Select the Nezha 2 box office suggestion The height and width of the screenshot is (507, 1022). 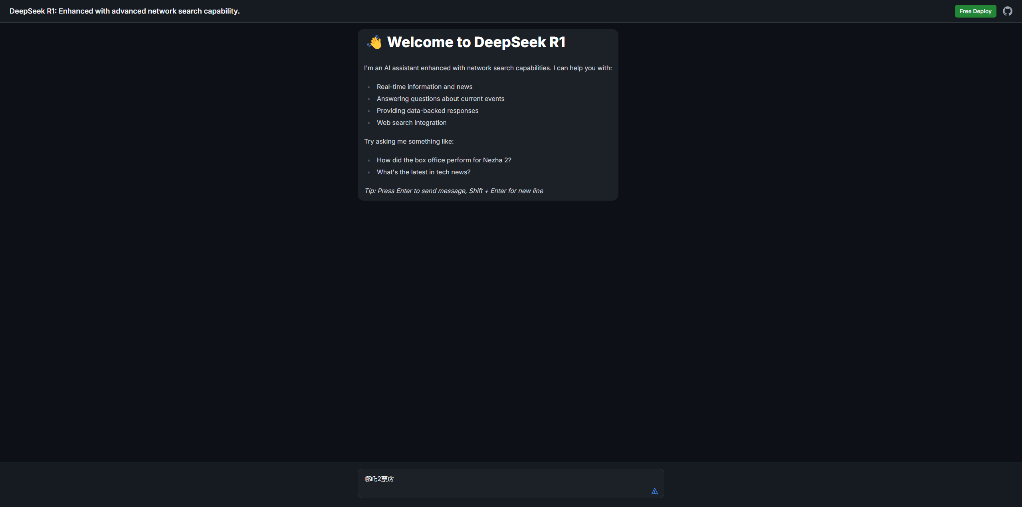click(444, 160)
